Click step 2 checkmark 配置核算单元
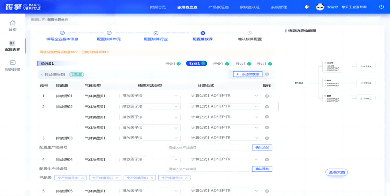The image size is (390, 196). (109, 33)
